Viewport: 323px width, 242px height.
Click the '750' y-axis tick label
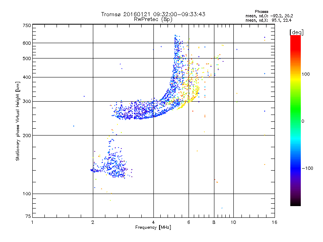coord(27,25)
